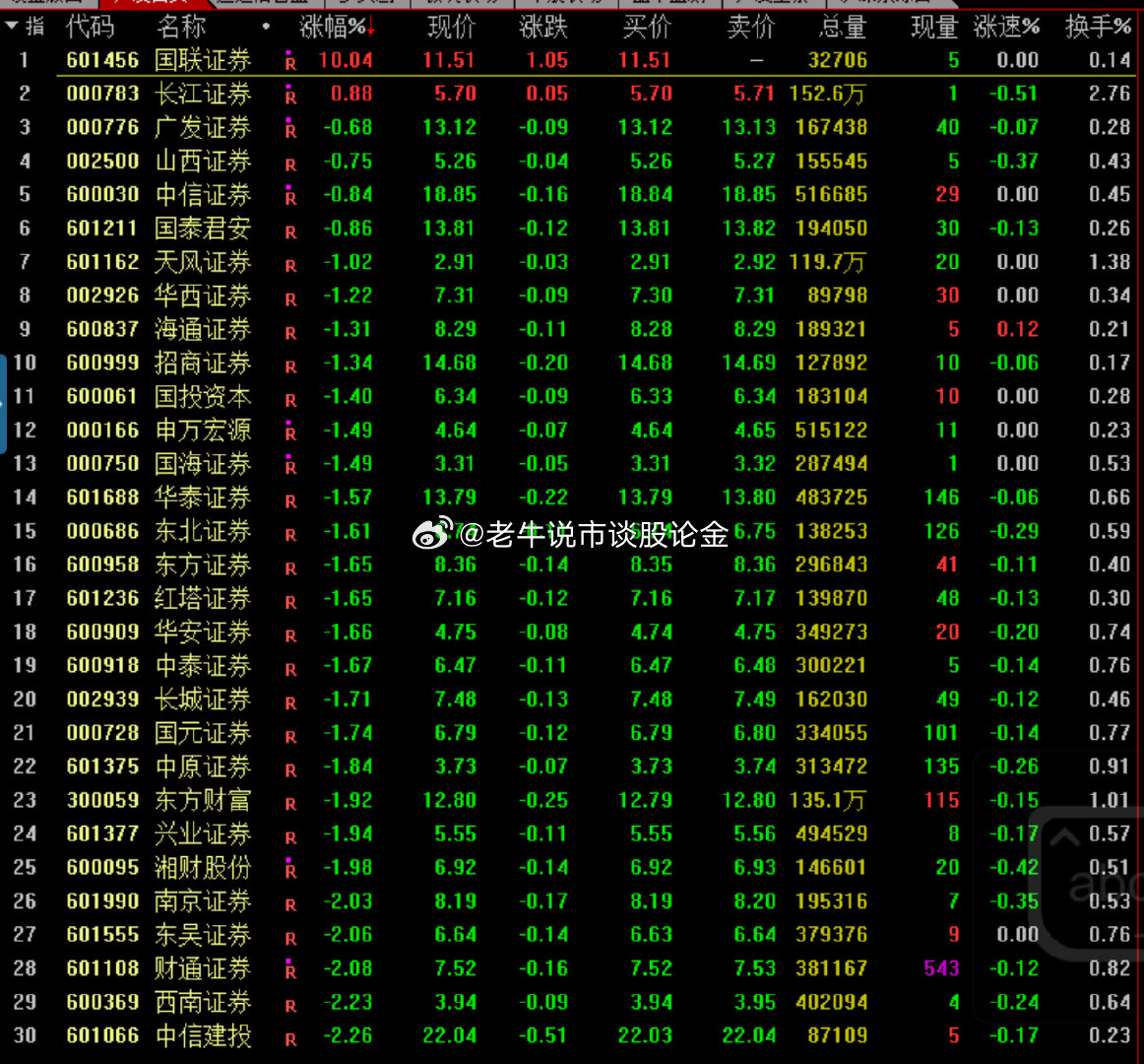
Task: Click the R marker in 华泰证券 row
Action: coord(290,500)
